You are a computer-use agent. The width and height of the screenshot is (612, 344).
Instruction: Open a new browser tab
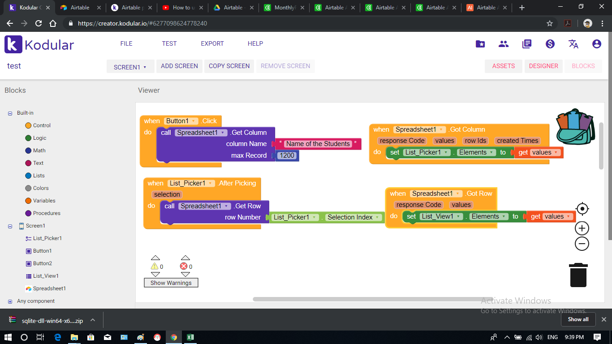pos(521,8)
